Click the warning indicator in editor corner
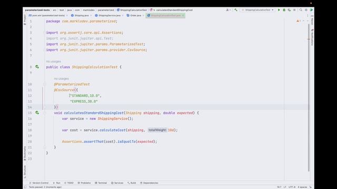Screen dimensions: 337x189 [x=299, y=21]
